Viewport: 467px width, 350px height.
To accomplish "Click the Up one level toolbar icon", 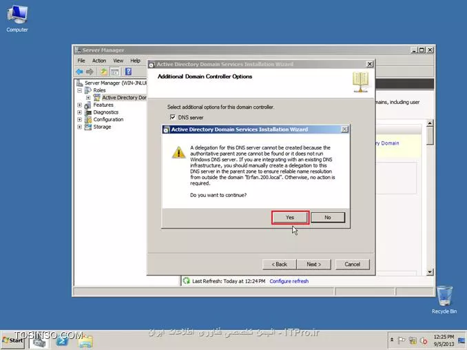I will click(x=103, y=72).
